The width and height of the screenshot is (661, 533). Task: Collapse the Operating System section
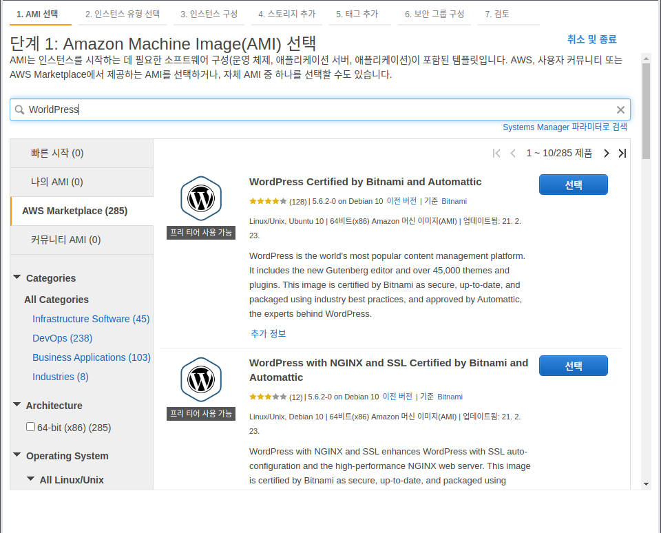click(x=17, y=454)
